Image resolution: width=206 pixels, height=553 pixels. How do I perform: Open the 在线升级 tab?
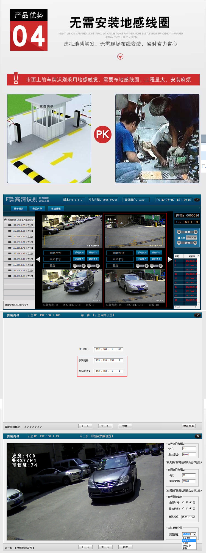(x=56, y=209)
